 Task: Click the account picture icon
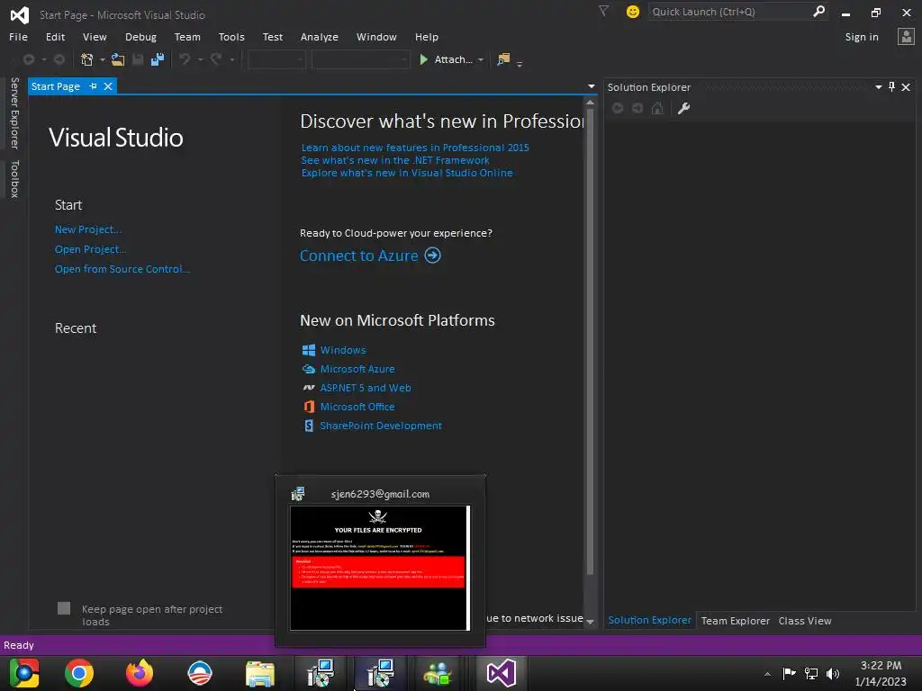pyautogui.click(x=906, y=36)
